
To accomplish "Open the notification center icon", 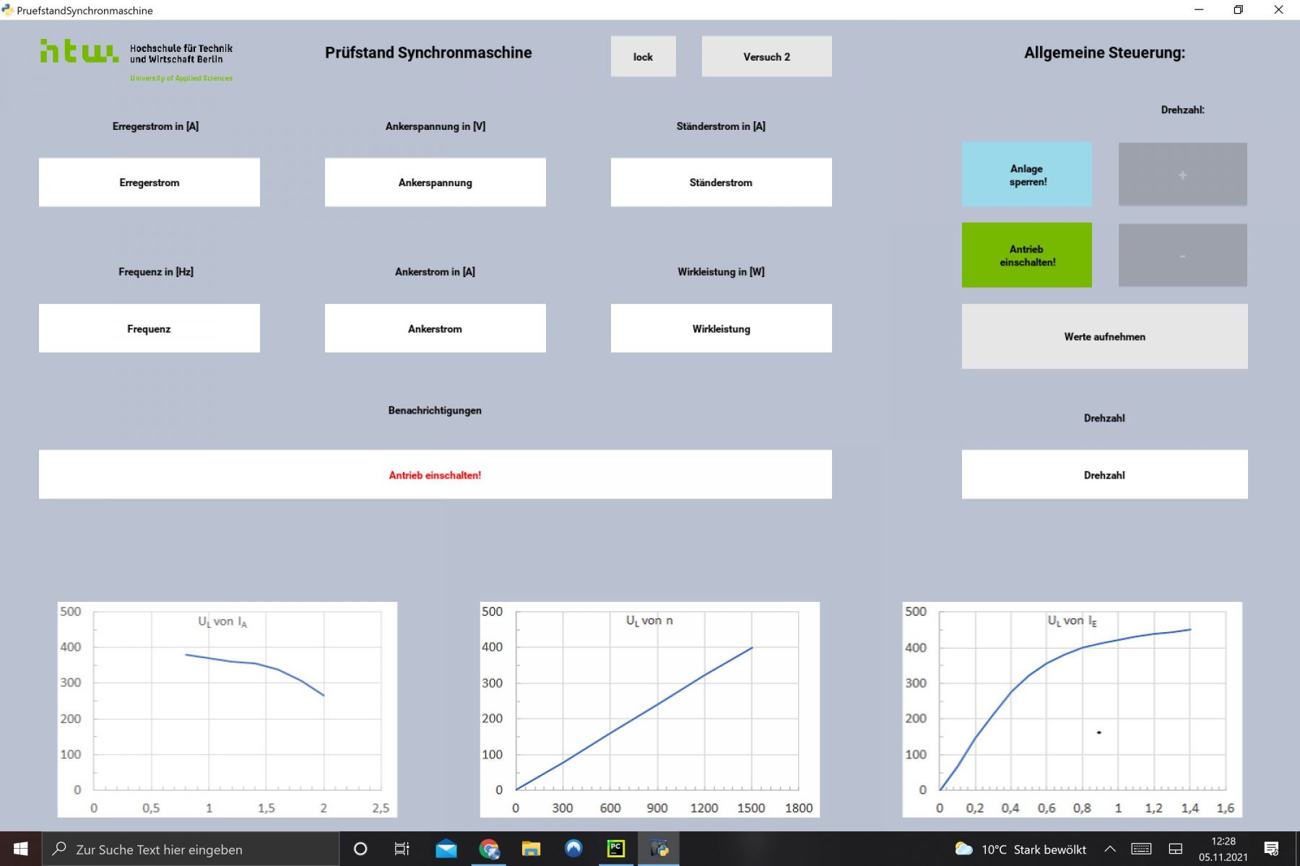I will (x=1271, y=849).
